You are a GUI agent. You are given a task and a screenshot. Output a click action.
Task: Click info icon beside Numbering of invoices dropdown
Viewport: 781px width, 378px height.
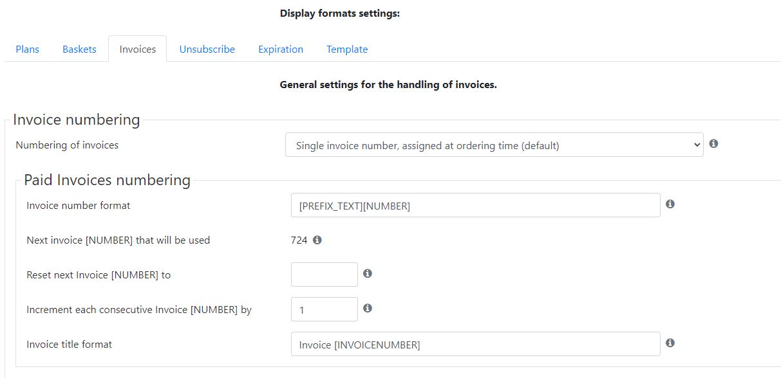713,143
